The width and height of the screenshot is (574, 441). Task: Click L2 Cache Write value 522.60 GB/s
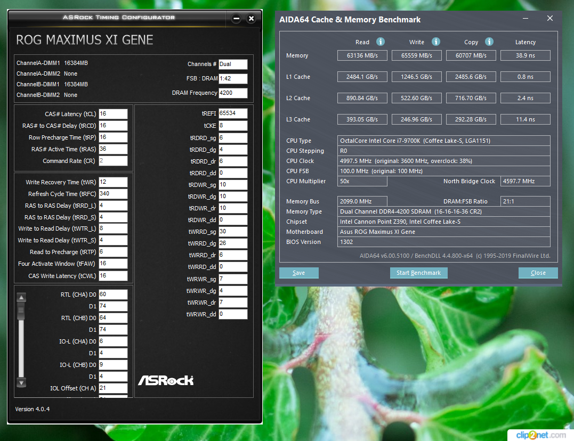tap(417, 98)
